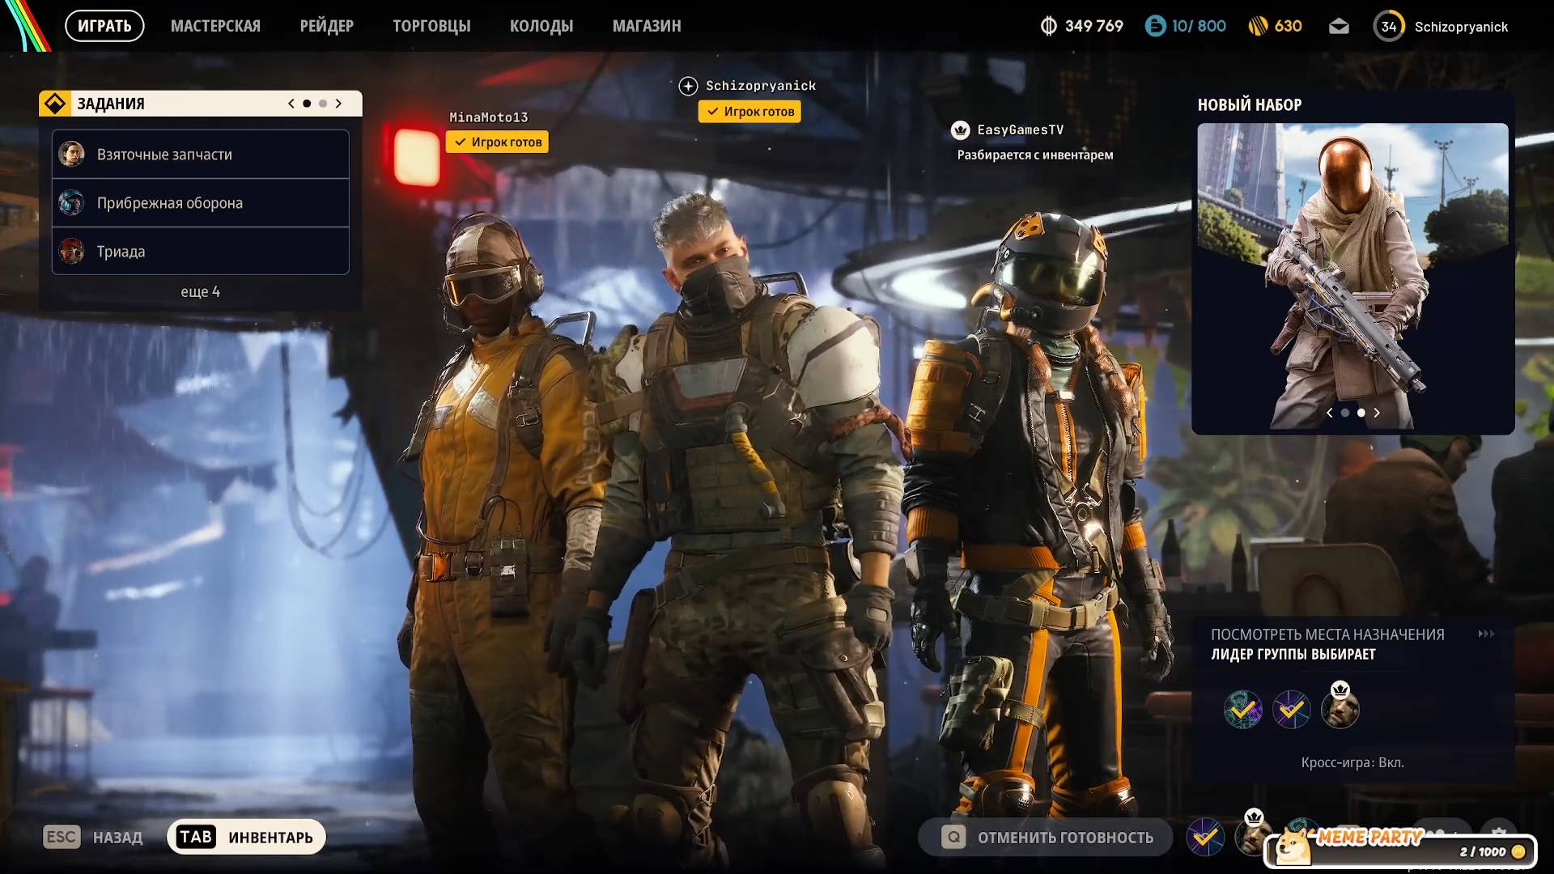This screenshot has width=1554, height=874.
Task: Expand destinations with triple-arrow chevron
Action: pyautogui.click(x=1486, y=634)
